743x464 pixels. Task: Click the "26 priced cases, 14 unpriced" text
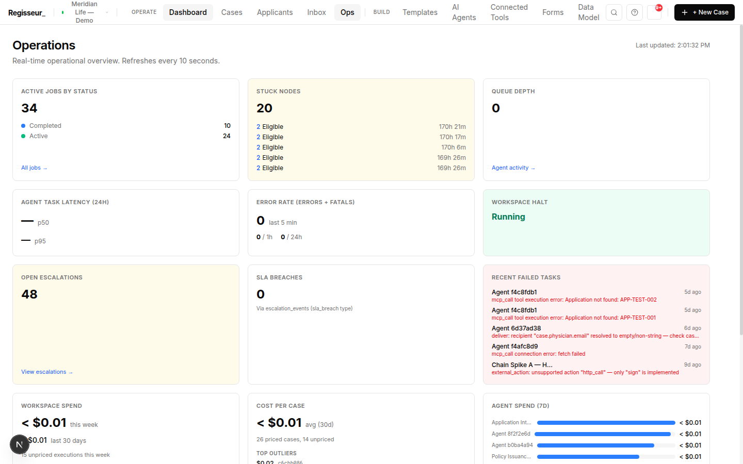point(295,440)
